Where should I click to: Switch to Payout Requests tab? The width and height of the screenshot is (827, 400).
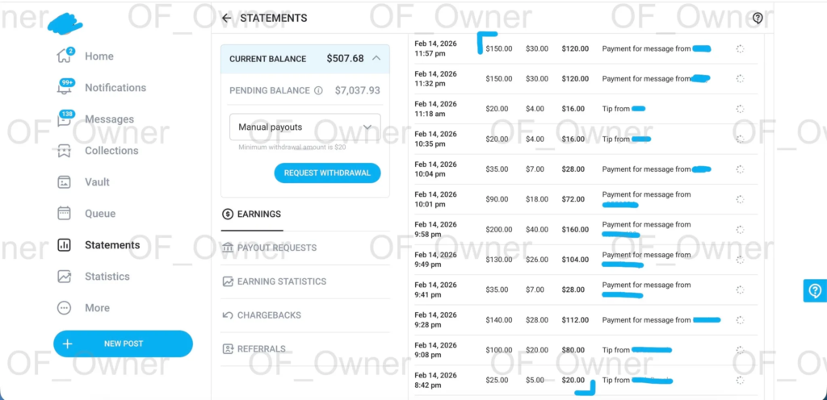269,248
